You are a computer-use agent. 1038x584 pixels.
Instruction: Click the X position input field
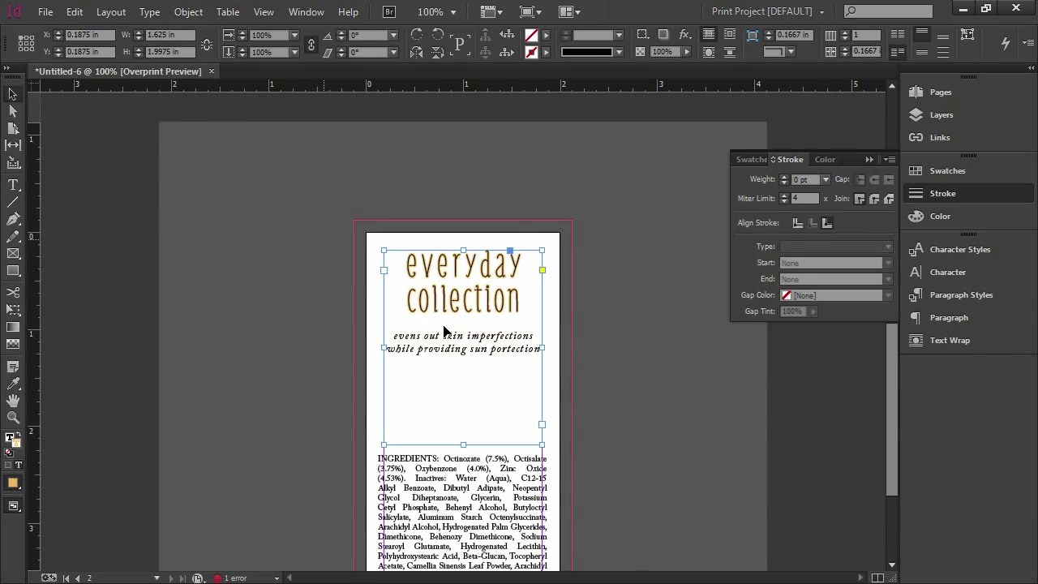click(89, 36)
